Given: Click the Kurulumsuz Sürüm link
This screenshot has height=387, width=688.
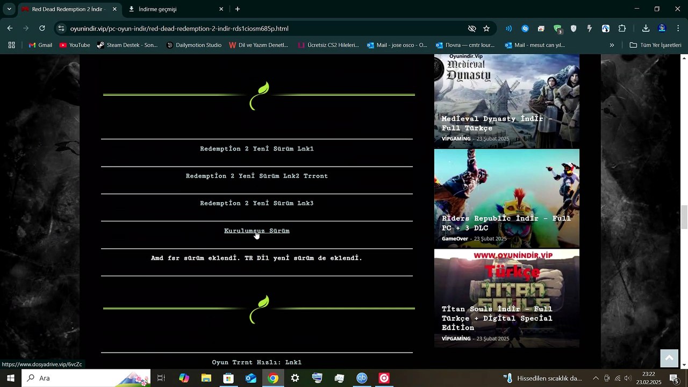Looking at the screenshot, I should tap(256, 231).
